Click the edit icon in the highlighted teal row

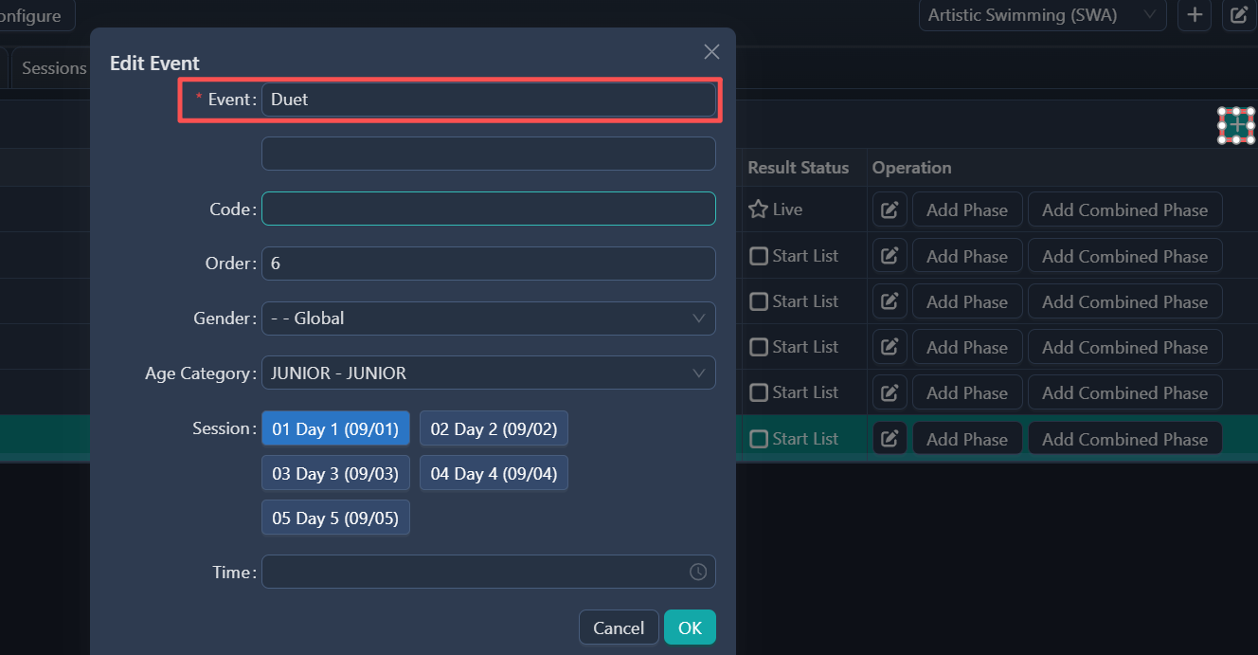pyautogui.click(x=890, y=439)
